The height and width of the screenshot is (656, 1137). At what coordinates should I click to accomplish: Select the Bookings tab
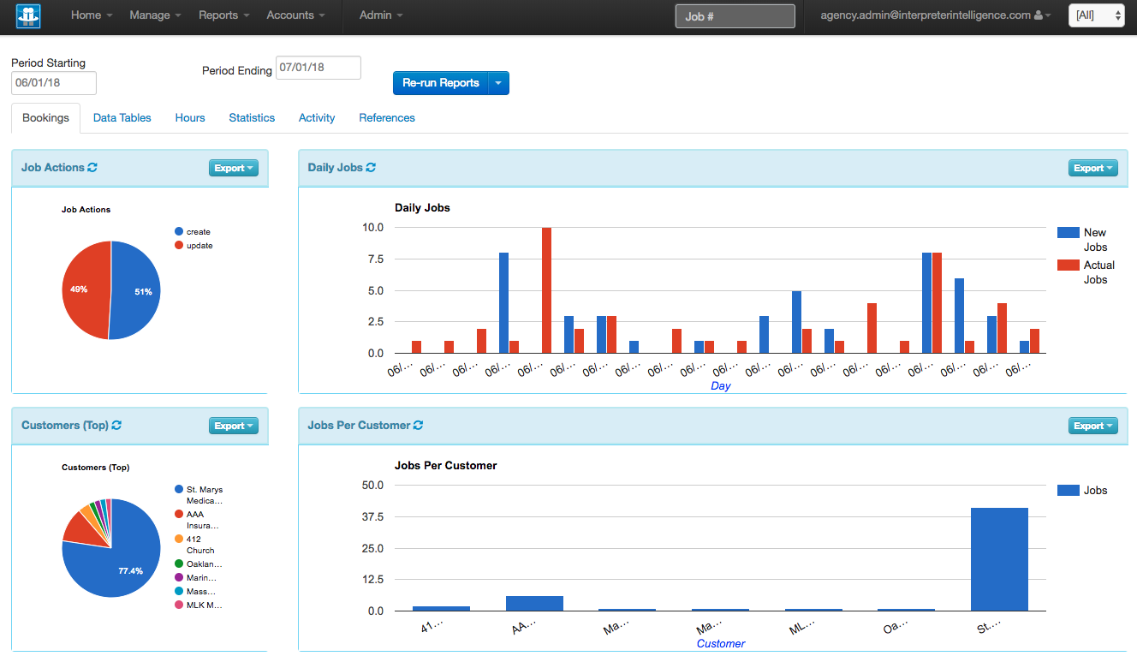[x=45, y=118]
